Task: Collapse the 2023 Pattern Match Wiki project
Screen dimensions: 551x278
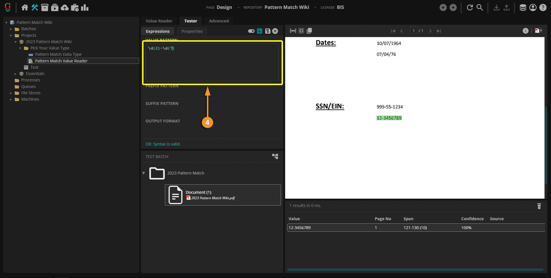Action: tap(16, 42)
